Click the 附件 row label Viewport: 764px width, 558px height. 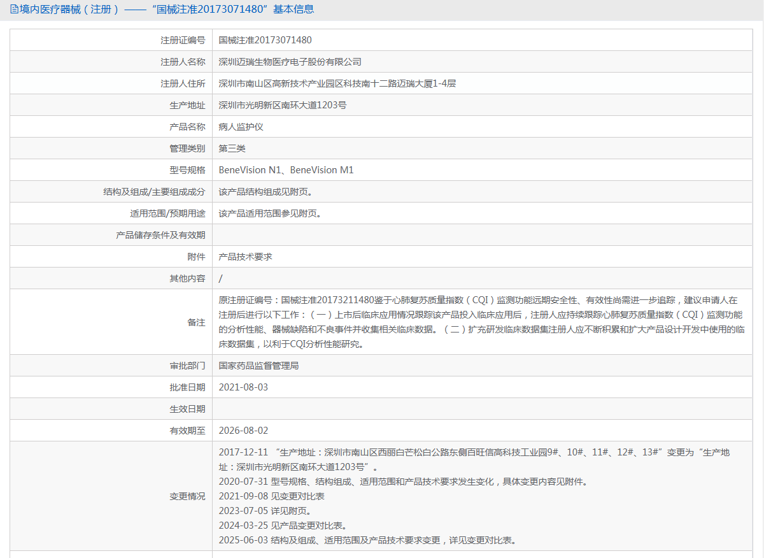pyautogui.click(x=196, y=257)
